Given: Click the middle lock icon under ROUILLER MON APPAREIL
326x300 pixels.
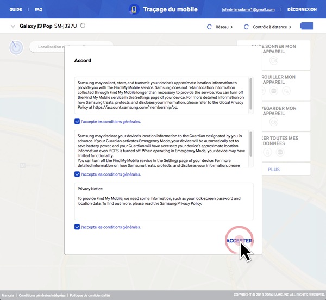Looking at the screenshot, I should 274,91.
